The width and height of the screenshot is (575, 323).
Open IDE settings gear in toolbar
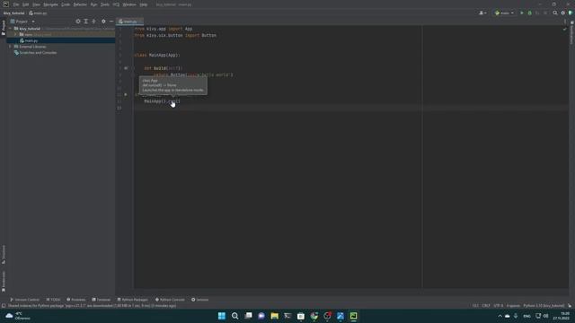point(563,13)
